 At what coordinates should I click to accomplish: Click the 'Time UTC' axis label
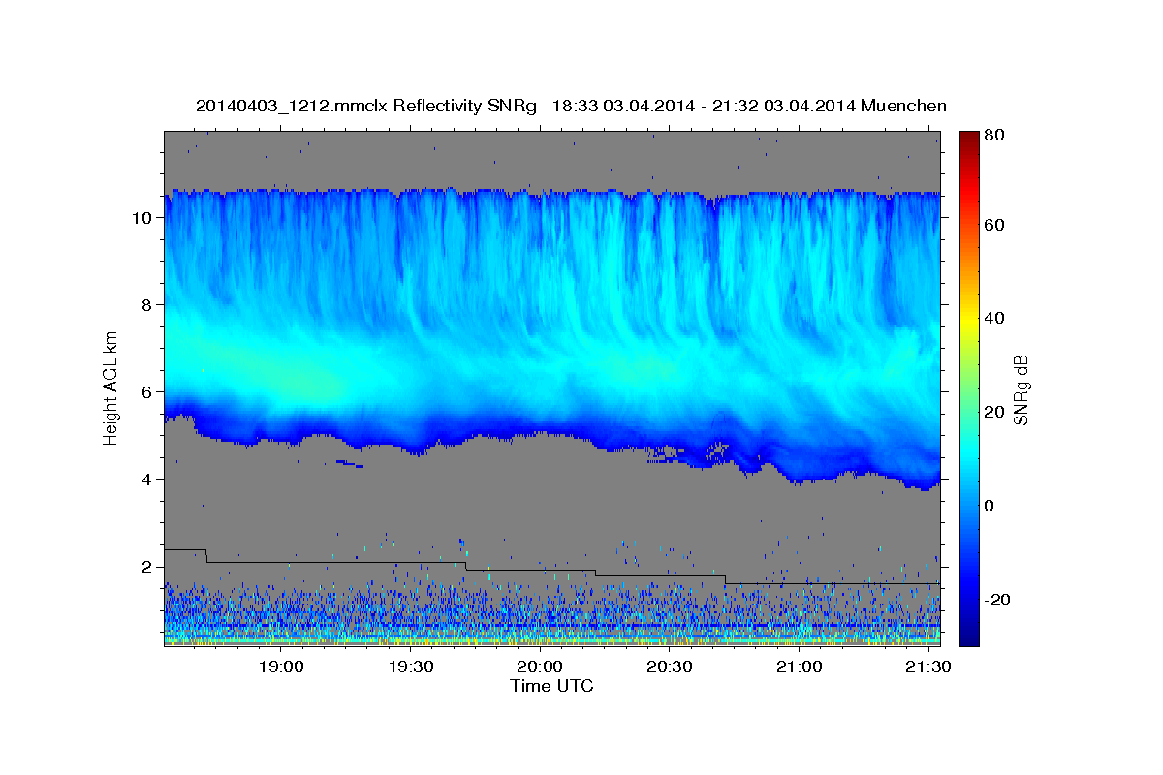click(551, 686)
